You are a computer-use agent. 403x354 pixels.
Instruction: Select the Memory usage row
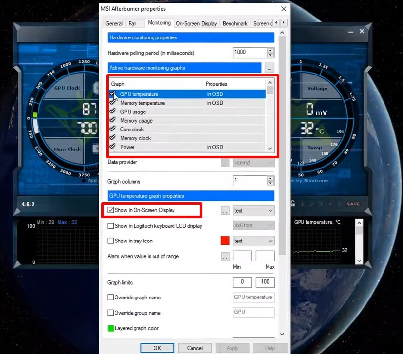point(187,120)
